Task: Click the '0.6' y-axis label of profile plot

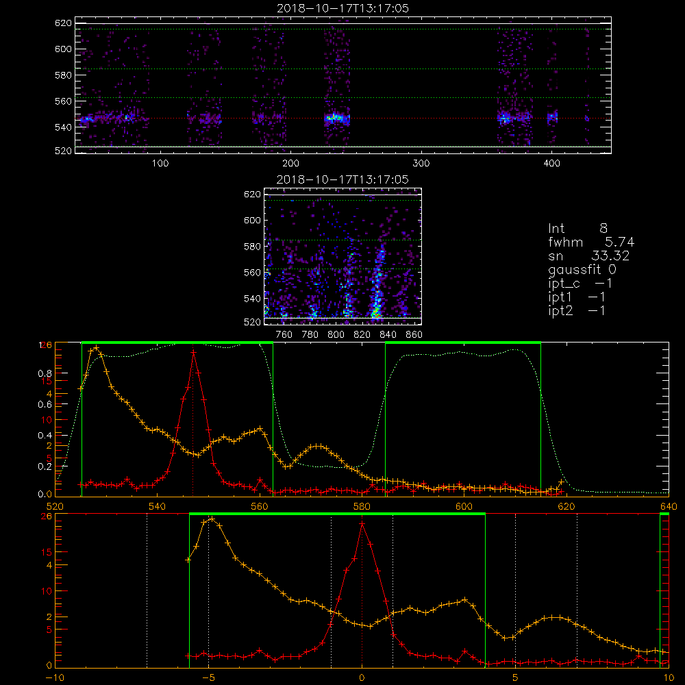Action: [x=45, y=405]
